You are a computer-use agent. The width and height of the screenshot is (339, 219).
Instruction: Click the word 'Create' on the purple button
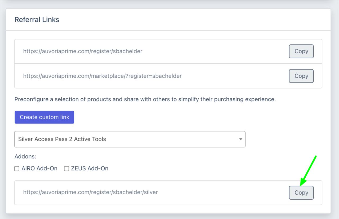pos(29,117)
